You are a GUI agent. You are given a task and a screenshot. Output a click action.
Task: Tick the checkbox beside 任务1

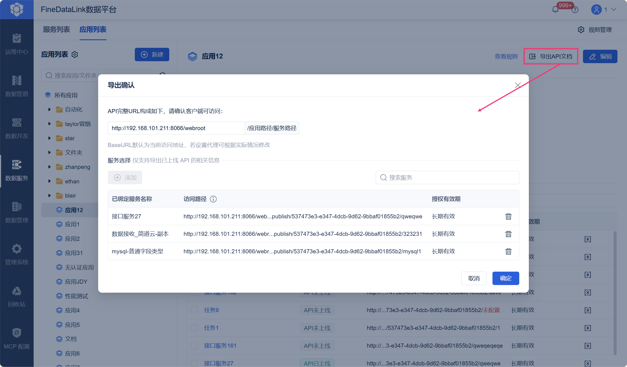(x=194, y=328)
